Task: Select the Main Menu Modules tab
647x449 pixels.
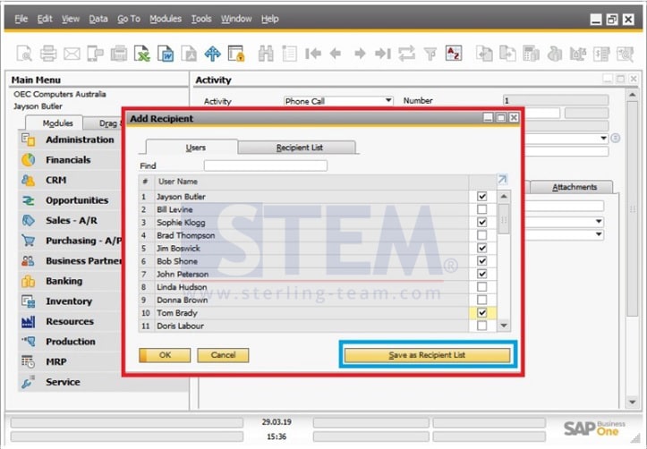Action: (x=55, y=123)
